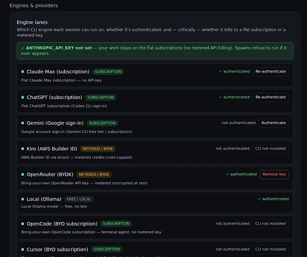The width and height of the screenshot is (307, 257).
Task: Select the 'Claude Max (subscription)' lane title
Action: pyautogui.click(x=58, y=72)
